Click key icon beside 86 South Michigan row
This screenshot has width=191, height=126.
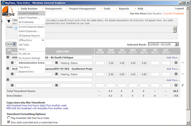(x=183, y=63)
